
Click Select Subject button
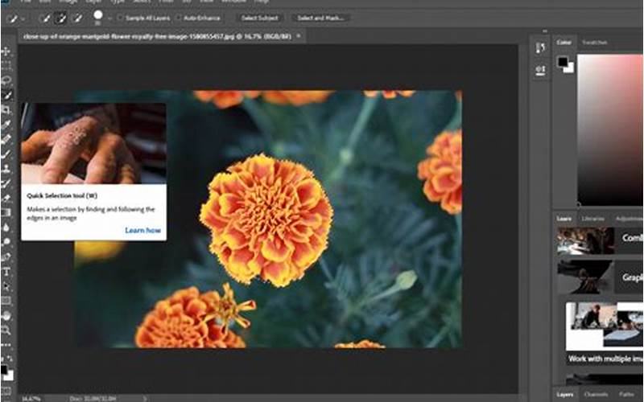click(259, 18)
